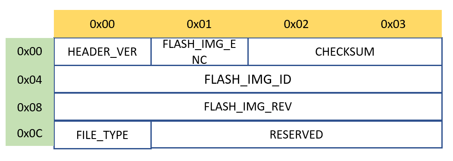This screenshot has height=161, width=453.
Task: Select the 0x01 column header
Action: 199,24
